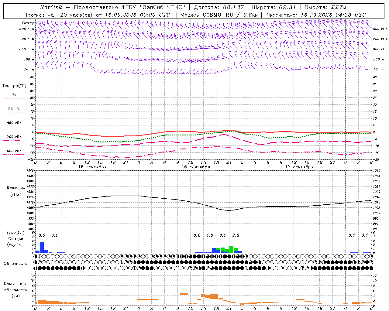
Task: Click the longitude value "Долгота: 88.137"
Action: coord(219,7)
